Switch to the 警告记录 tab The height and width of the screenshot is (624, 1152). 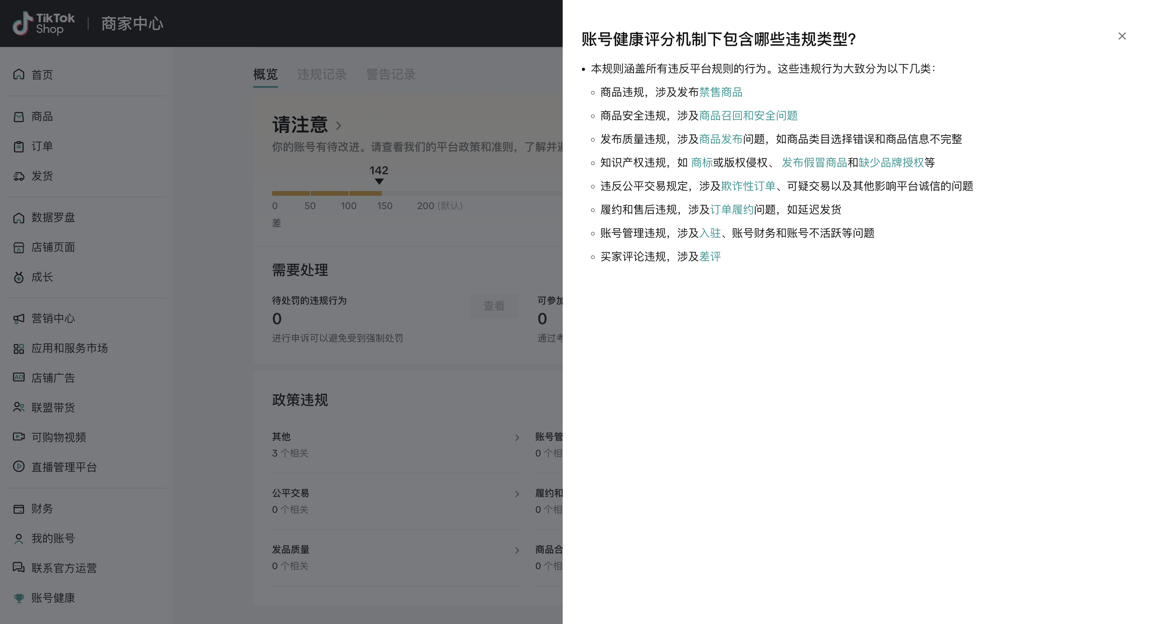point(390,75)
